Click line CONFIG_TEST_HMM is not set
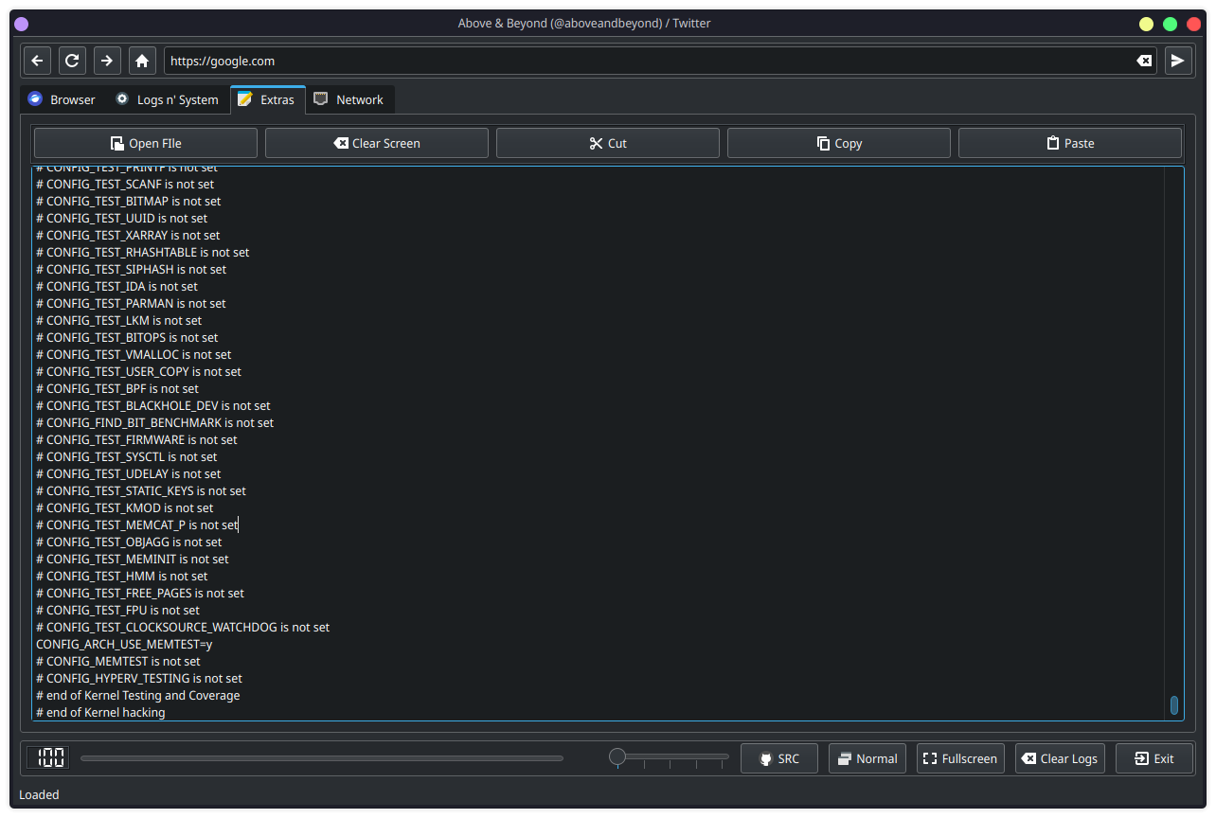 pyautogui.click(x=122, y=576)
